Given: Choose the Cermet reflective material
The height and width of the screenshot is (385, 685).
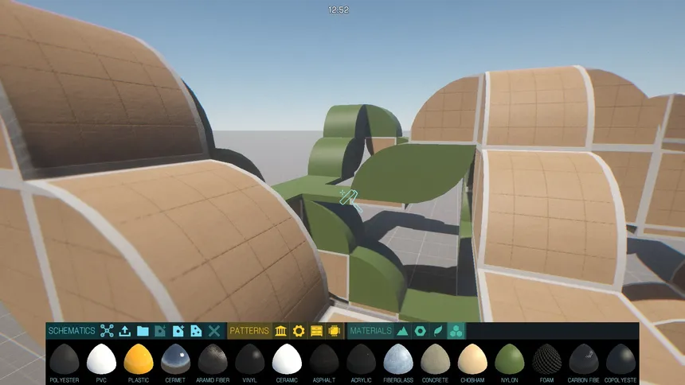Looking at the screenshot, I should pos(175,359).
